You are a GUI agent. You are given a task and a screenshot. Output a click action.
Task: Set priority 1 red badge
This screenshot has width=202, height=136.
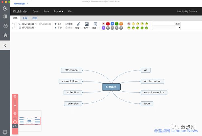[108, 24]
